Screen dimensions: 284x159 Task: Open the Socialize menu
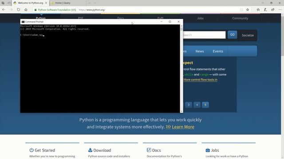[x=248, y=35]
